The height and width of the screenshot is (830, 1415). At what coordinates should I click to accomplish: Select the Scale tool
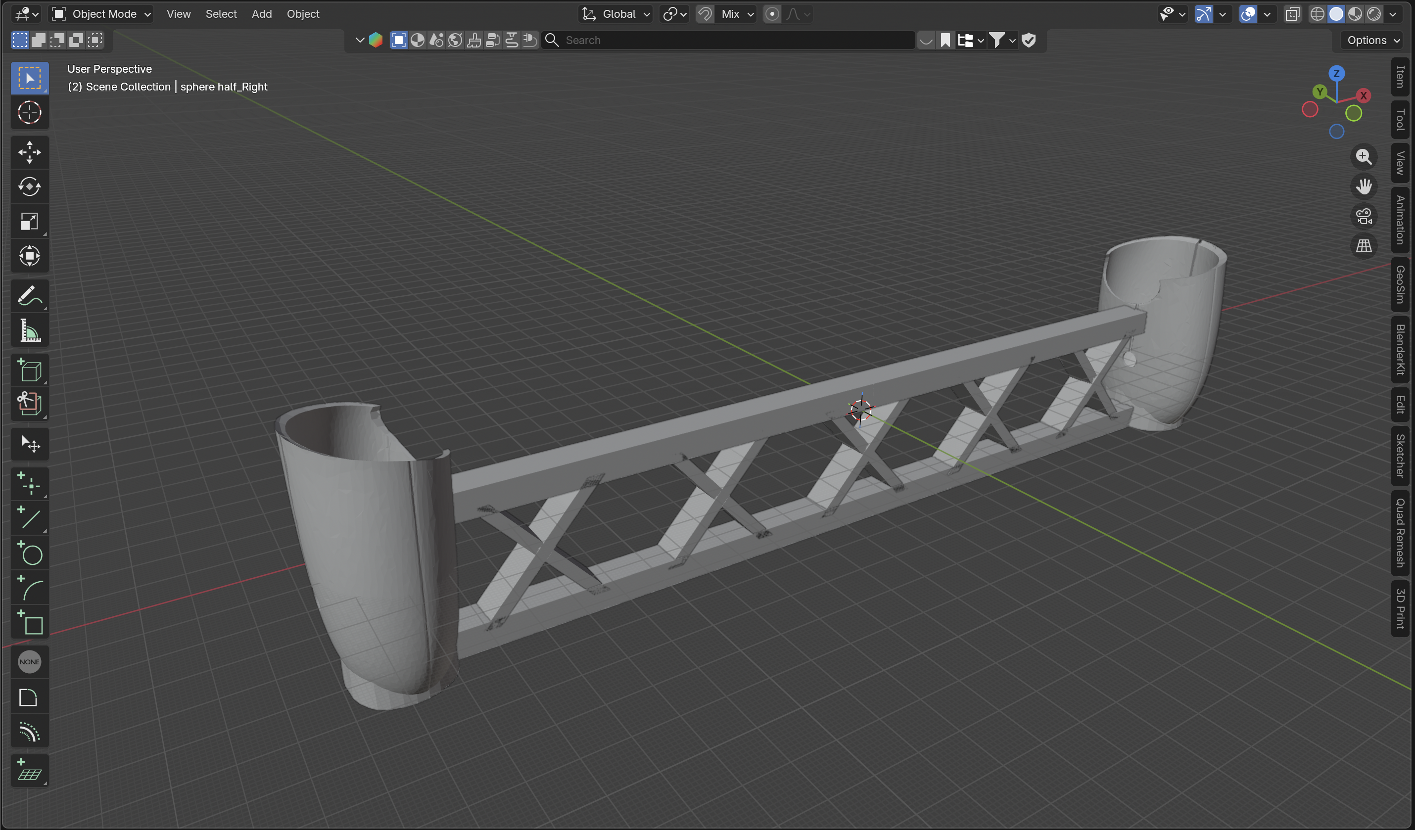click(29, 222)
